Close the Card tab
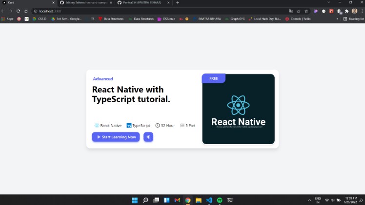This screenshot has height=205, width=365. (x=53, y=2)
